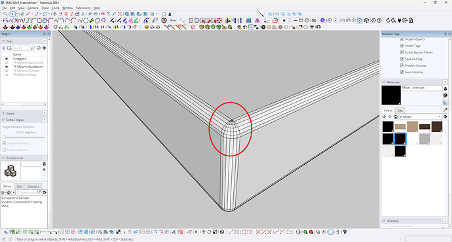
Task: Click the Add Tag plus icon
Action: click(x=4, y=48)
